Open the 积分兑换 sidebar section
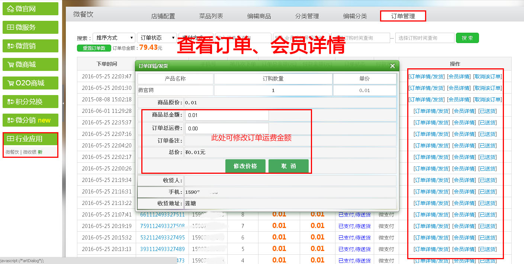The image size is (524, 264). pos(30,102)
